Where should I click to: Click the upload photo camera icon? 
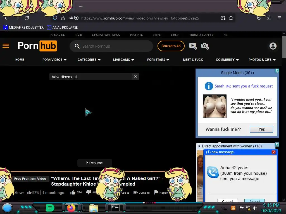tap(205, 46)
